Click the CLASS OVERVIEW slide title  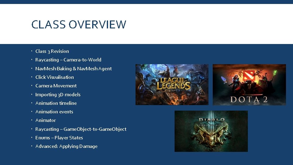coord(79,24)
